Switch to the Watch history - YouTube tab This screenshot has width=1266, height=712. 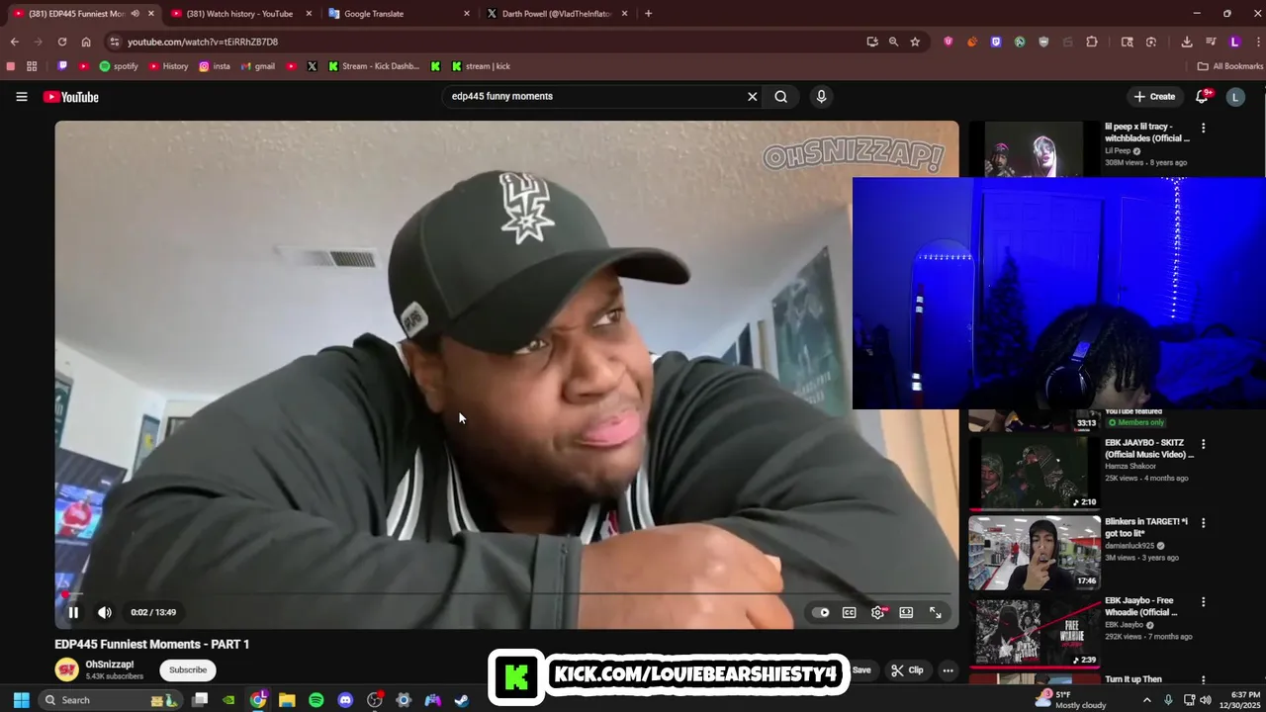242,14
